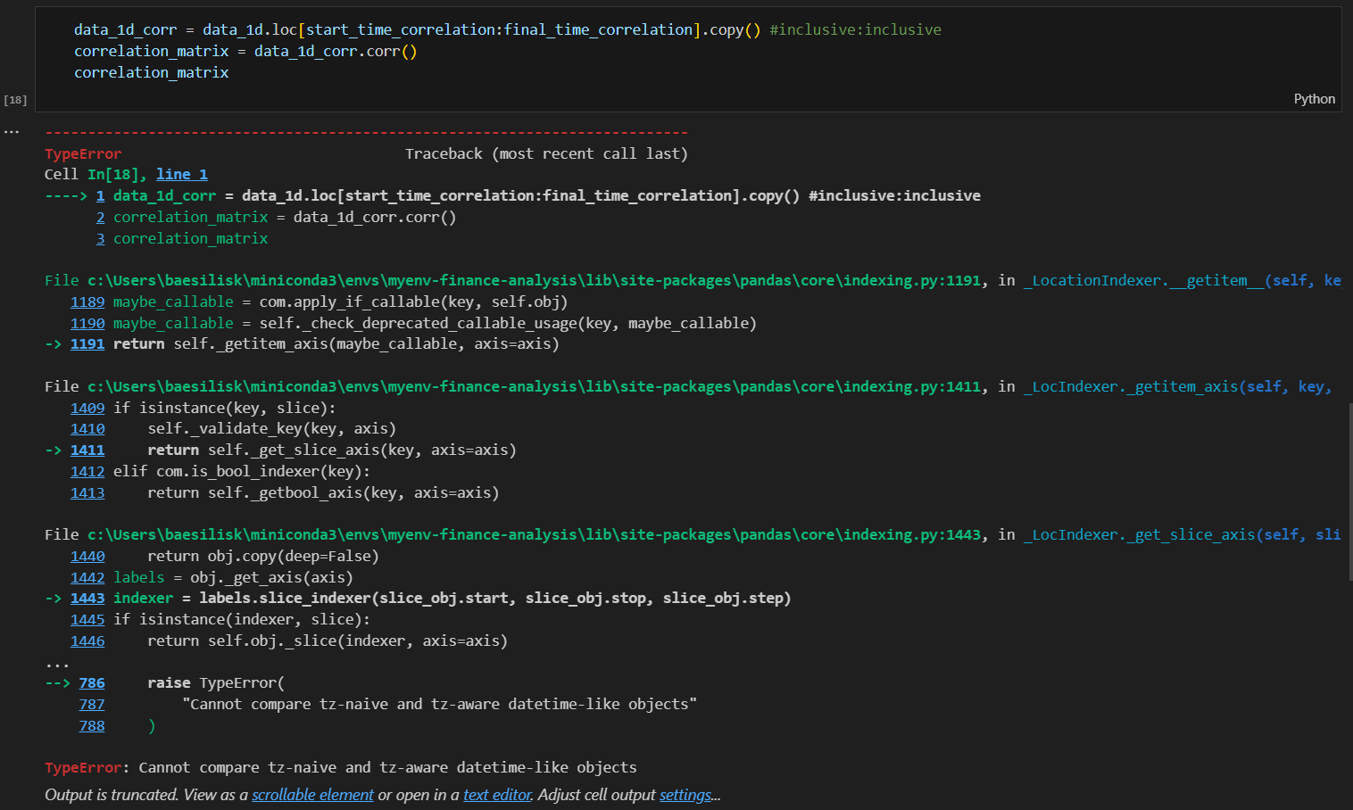Click final 'TypeError: Cannot compare tz-naive' message
Viewport: 1353px width, 810px height.
pos(341,768)
